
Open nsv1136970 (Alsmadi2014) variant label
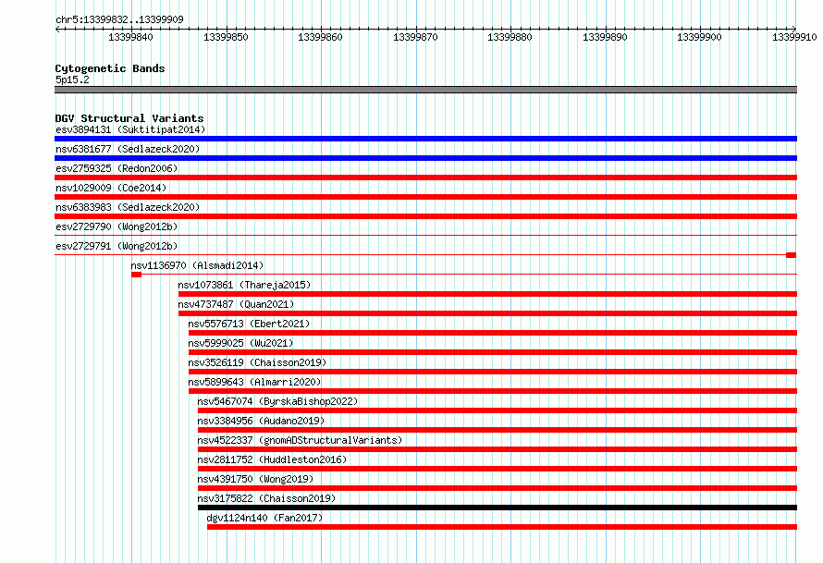click(197, 265)
